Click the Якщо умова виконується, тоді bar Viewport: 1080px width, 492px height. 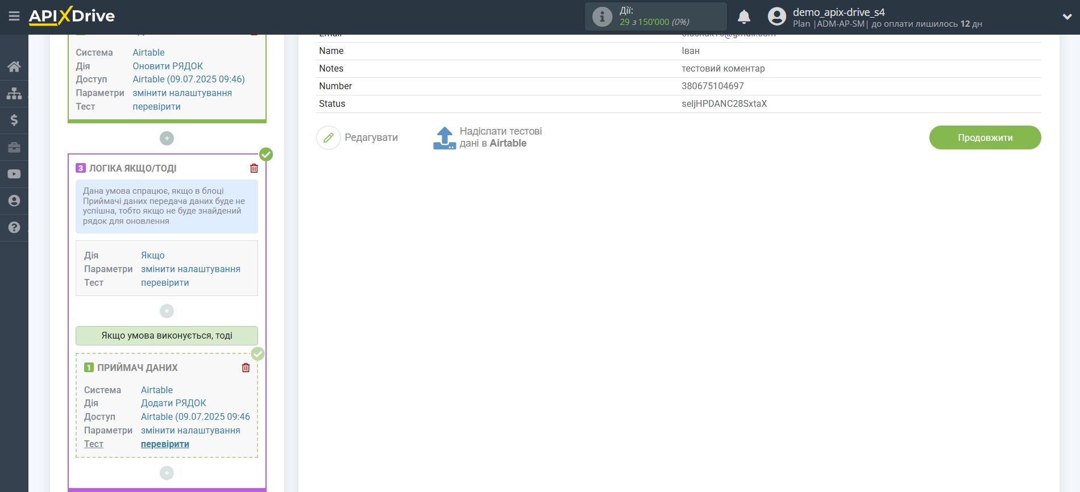[x=167, y=335]
